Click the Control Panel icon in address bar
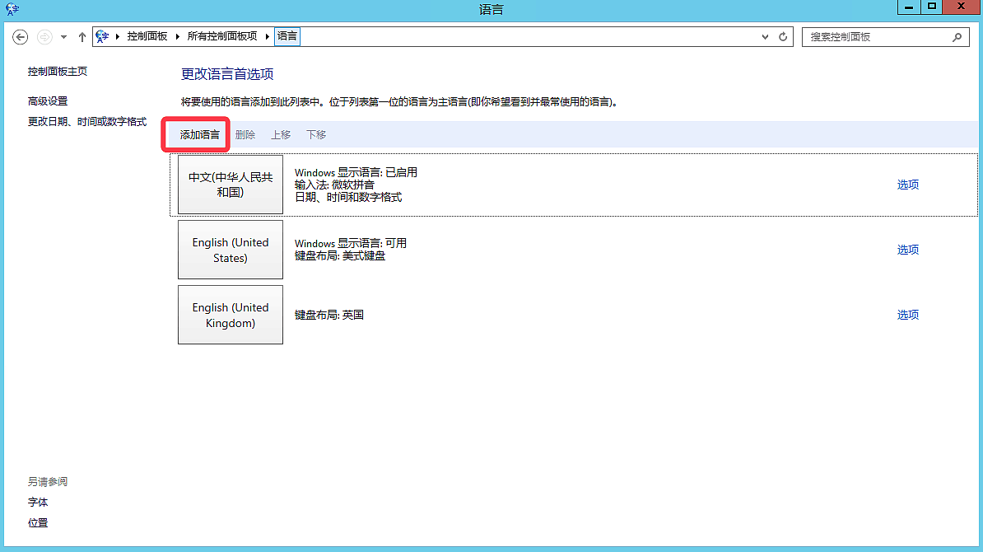The image size is (983, 552). click(103, 36)
